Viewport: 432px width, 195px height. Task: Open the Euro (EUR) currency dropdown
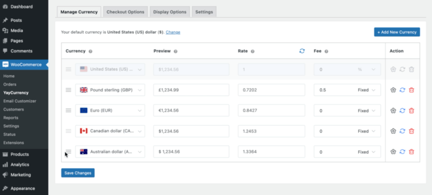110,110
